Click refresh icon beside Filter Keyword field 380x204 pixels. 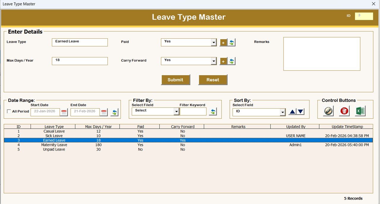click(213, 111)
